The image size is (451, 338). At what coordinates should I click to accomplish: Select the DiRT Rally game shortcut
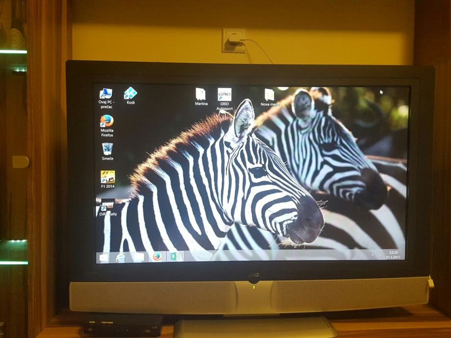(x=108, y=207)
